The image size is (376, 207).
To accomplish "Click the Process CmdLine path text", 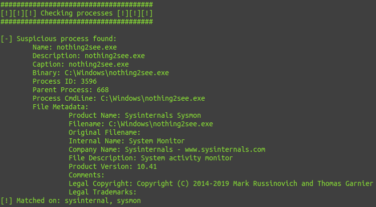I will click(153, 98).
